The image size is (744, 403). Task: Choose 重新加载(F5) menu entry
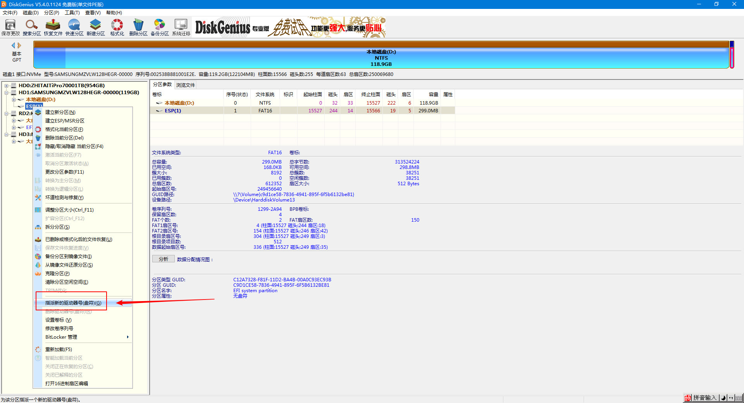pyautogui.click(x=83, y=350)
